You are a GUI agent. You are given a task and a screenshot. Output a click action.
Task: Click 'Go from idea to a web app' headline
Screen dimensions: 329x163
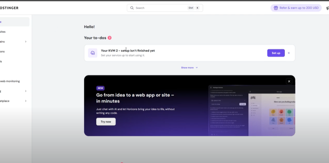pyautogui.click(x=135, y=98)
